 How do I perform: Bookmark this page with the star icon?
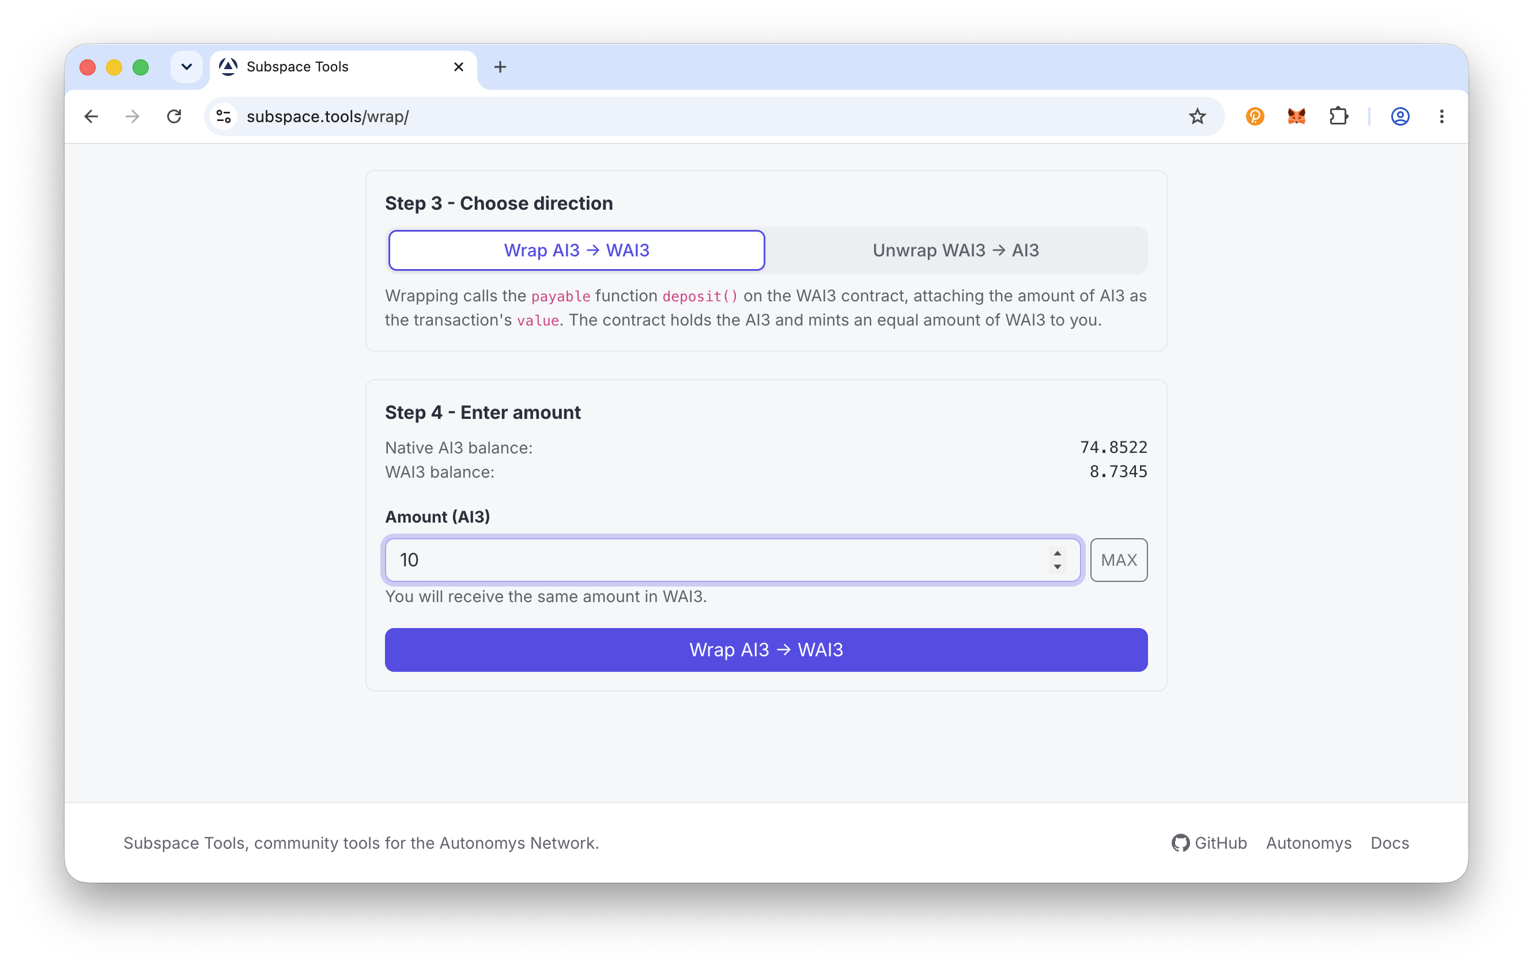1197,116
